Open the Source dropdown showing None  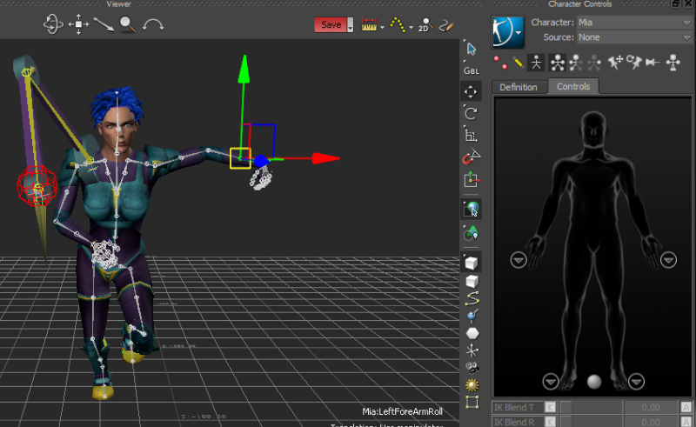pos(634,37)
